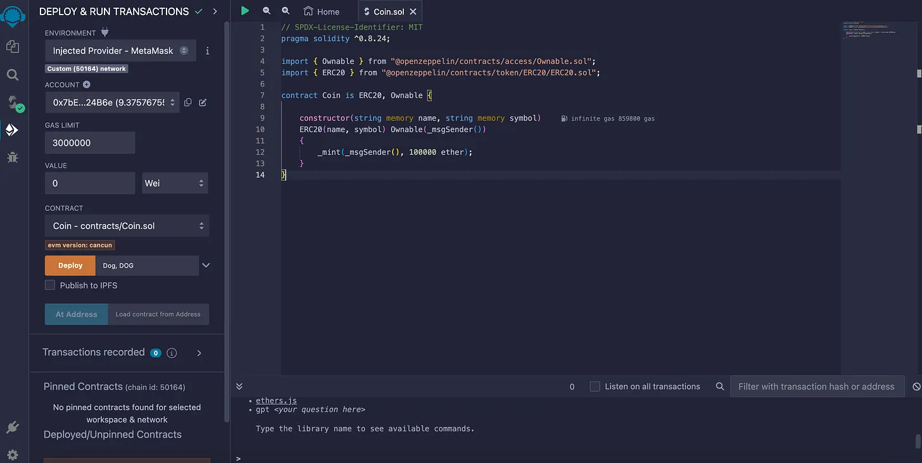Click the transaction hash filter field
Viewport: 922px width, 463px height.
[x=816, y=386]
